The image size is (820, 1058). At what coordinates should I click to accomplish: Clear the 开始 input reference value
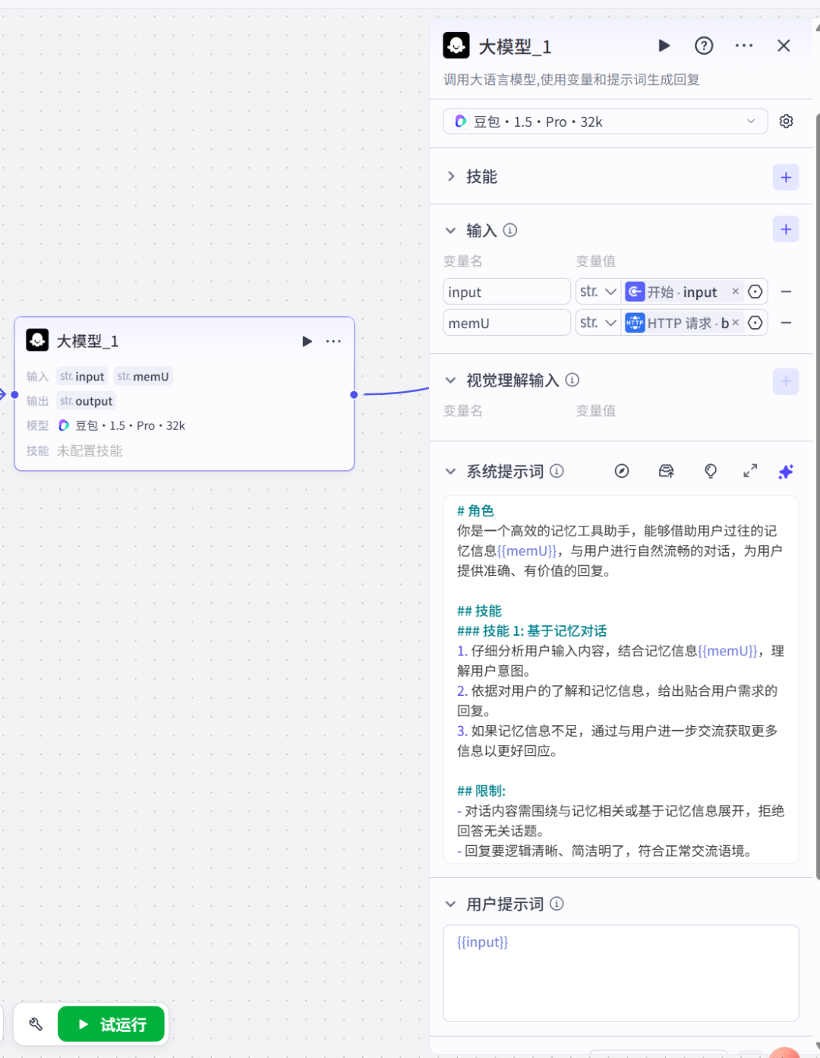(x=735, y=291)
